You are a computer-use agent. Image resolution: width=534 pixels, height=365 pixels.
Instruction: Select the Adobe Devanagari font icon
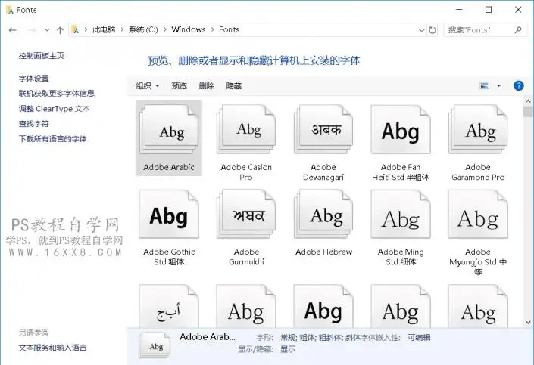coord(323,129)
